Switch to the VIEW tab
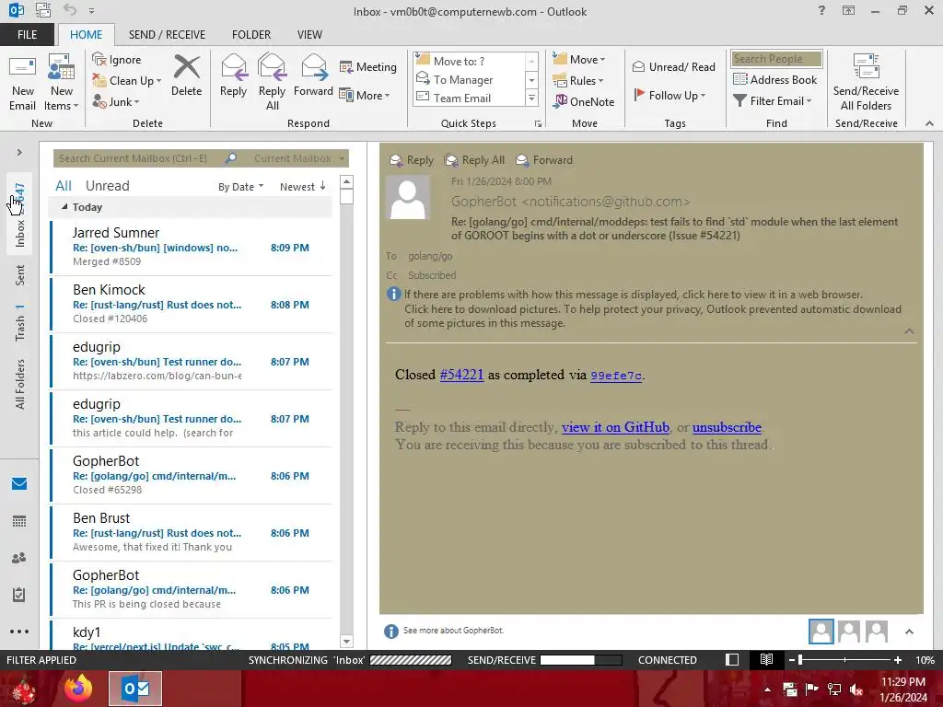 point(309,34)
